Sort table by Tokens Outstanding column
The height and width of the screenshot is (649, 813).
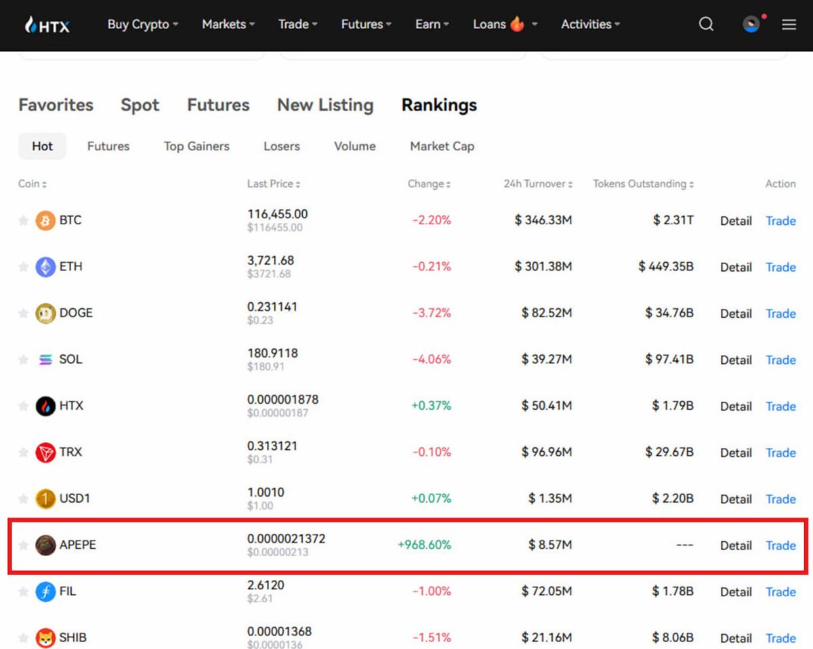644,184
